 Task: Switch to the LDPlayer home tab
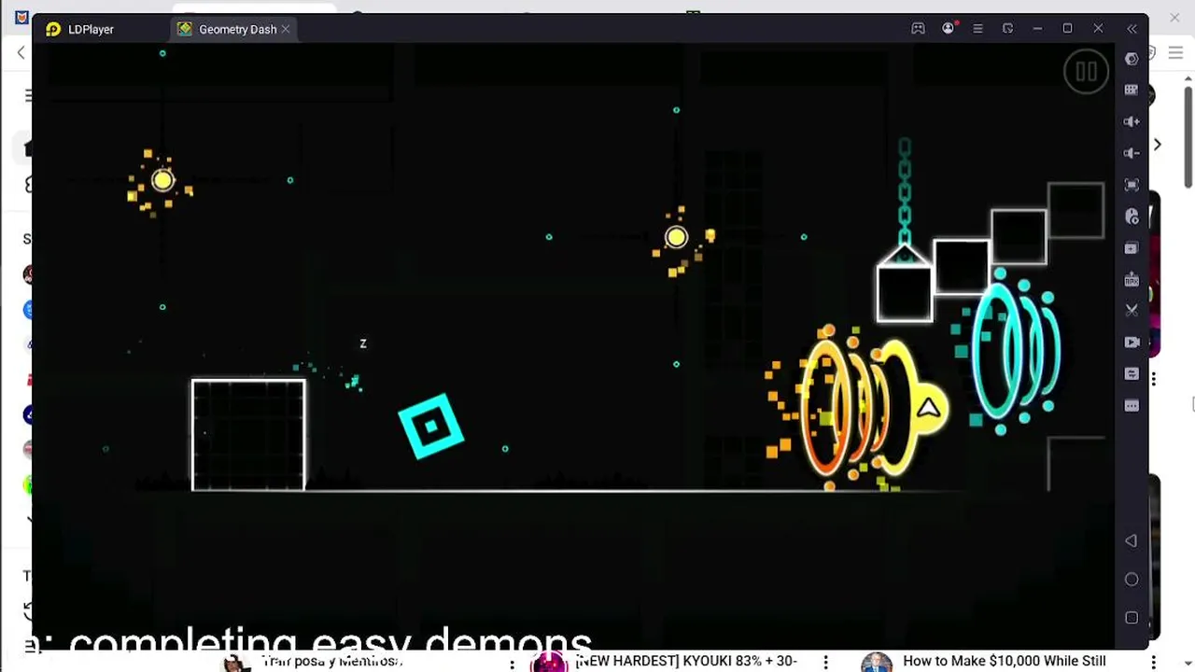point(80,29)
